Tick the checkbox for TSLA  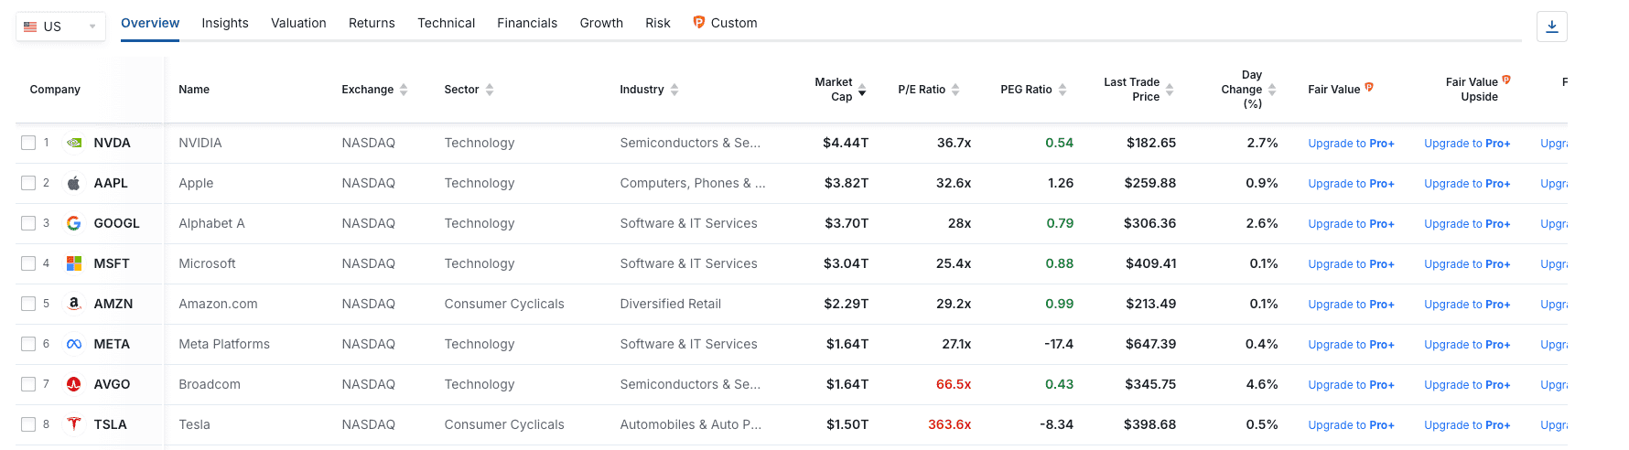28,424
